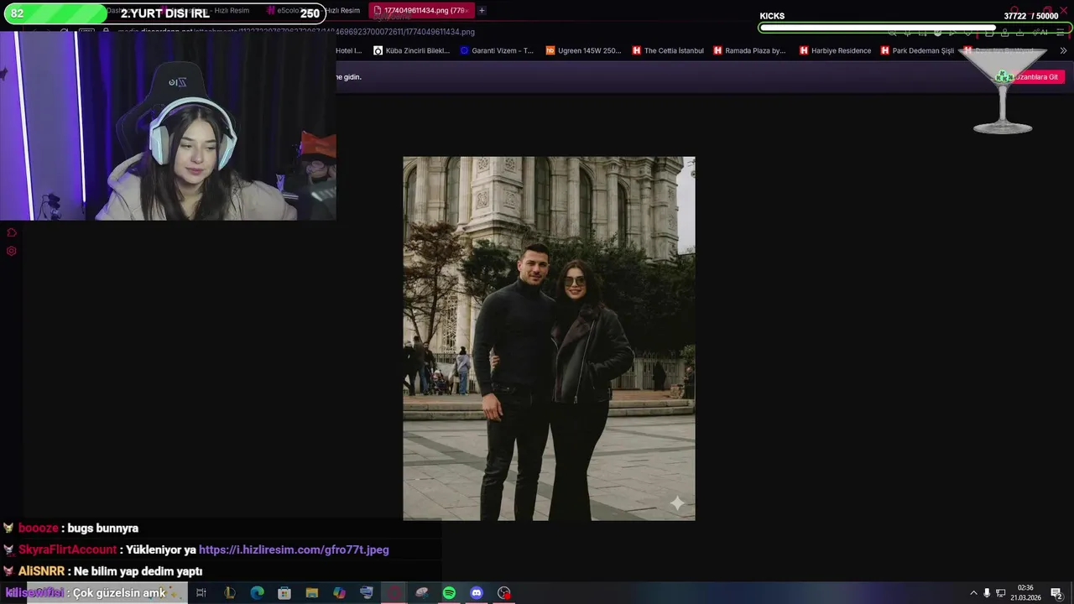The image size is (1074, 604).
Task: Click microphone icon in system tray
Action: (x=987, y=593)
